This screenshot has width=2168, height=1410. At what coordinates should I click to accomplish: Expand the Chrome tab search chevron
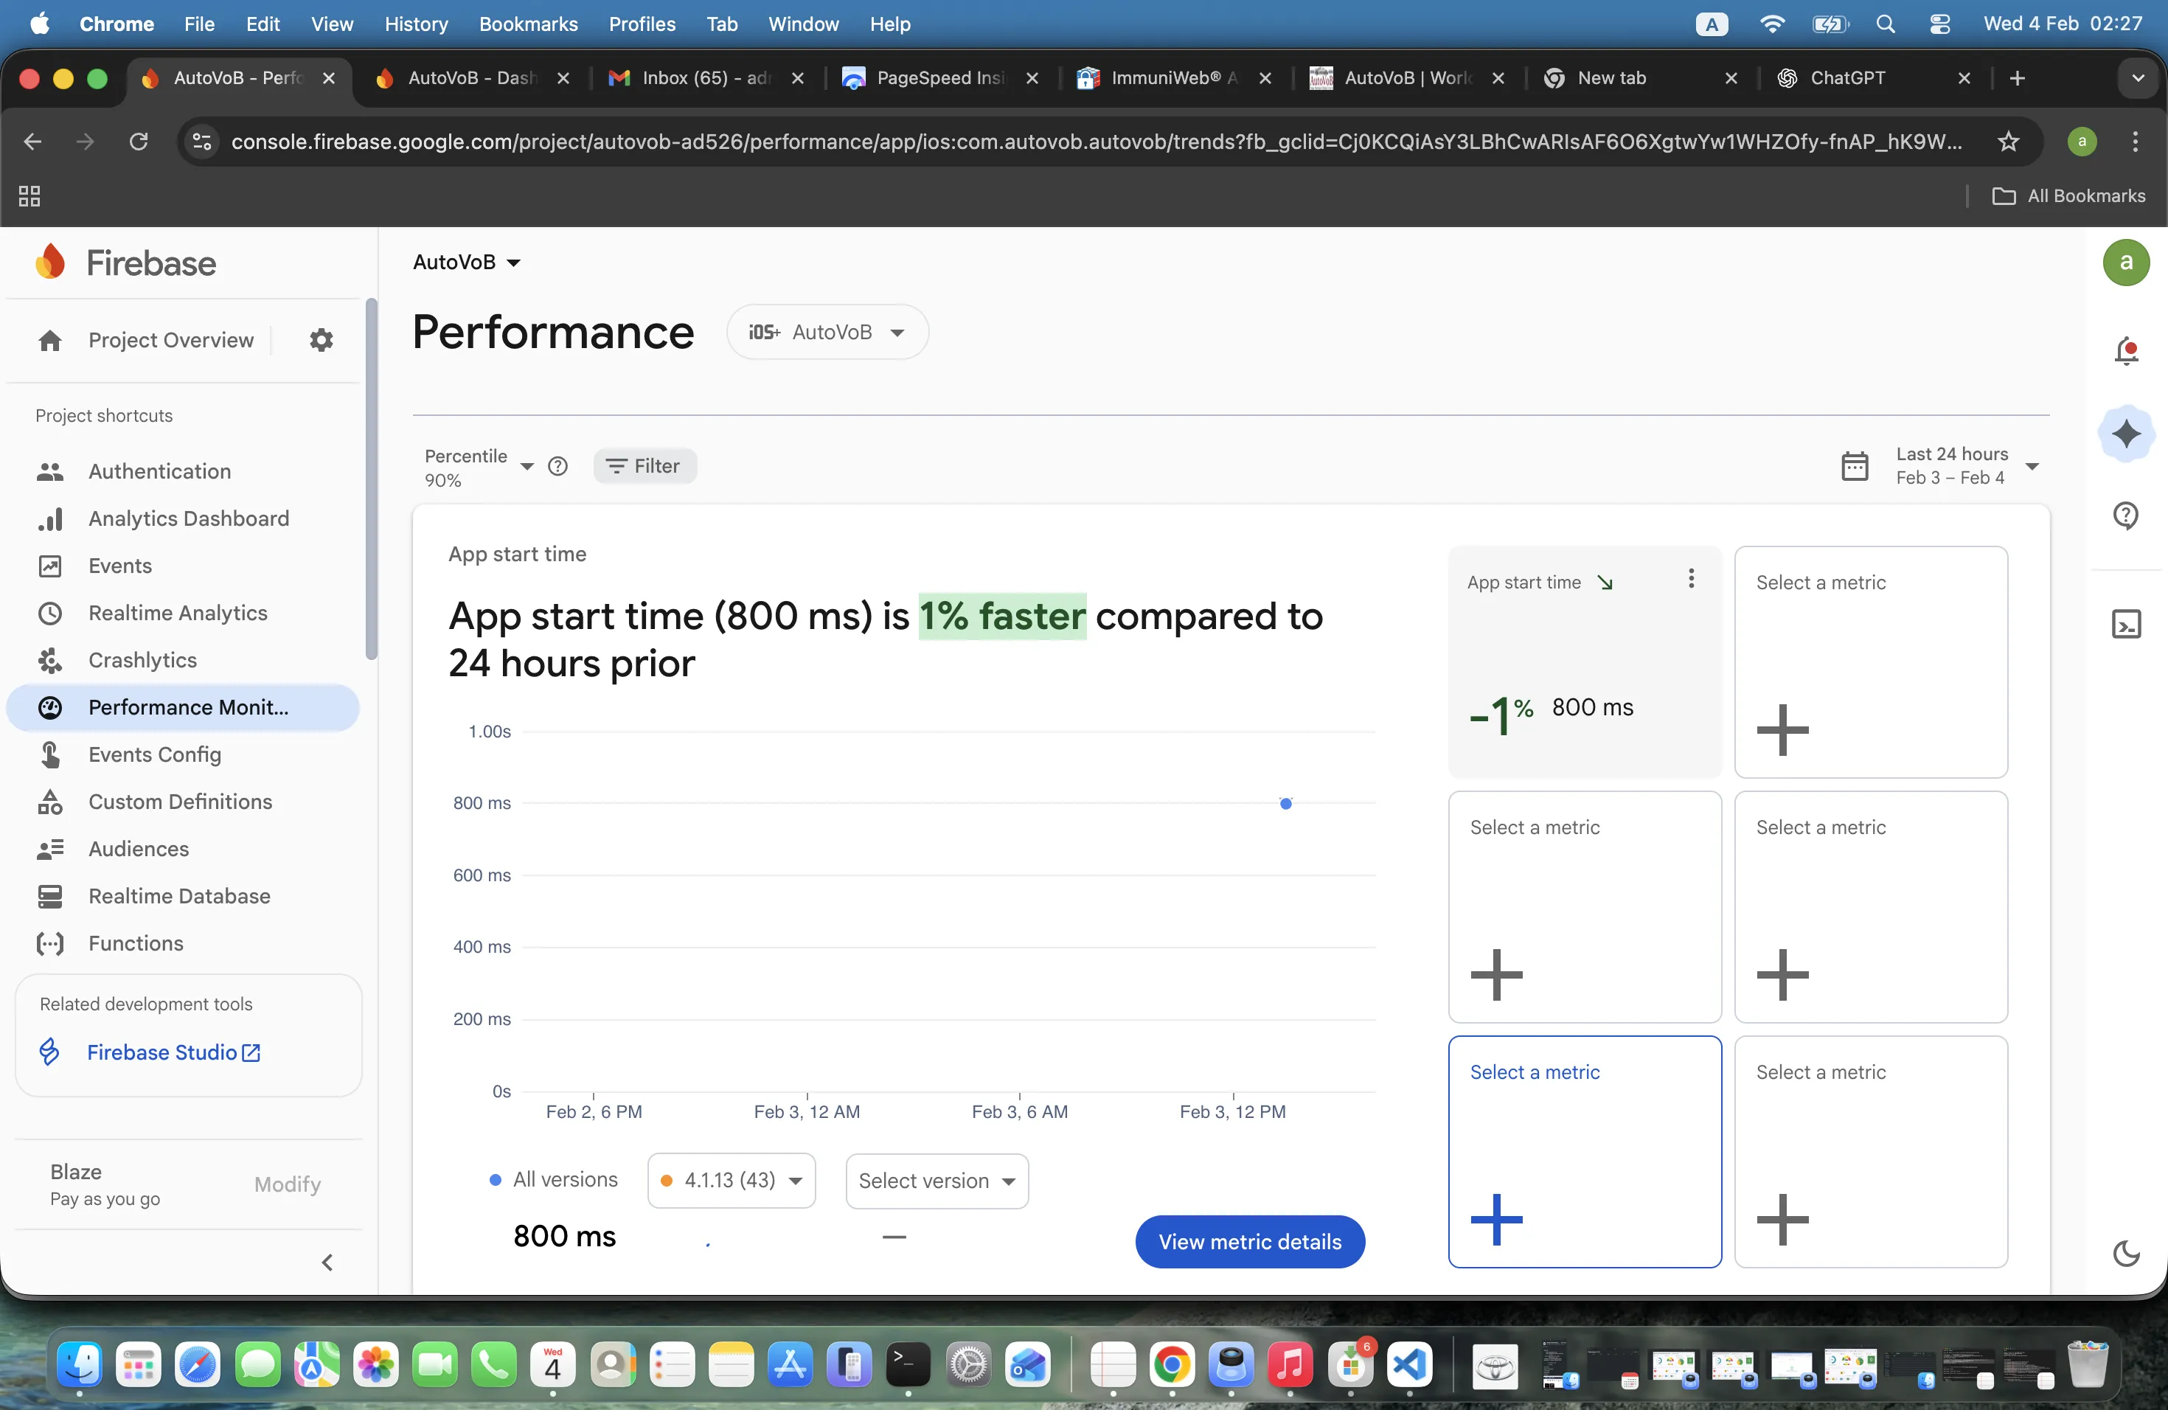(2138, 78)
